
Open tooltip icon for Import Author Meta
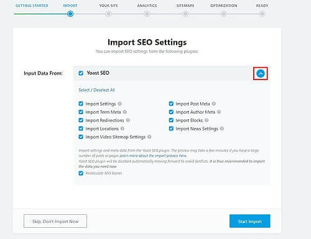click(x=219, y=112)
